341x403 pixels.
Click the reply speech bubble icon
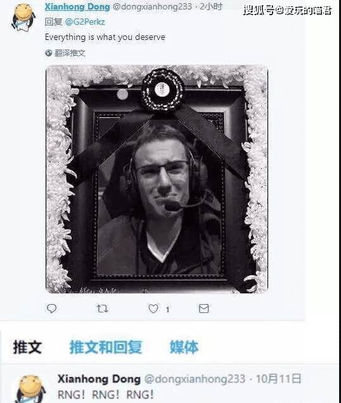(52, 308)
